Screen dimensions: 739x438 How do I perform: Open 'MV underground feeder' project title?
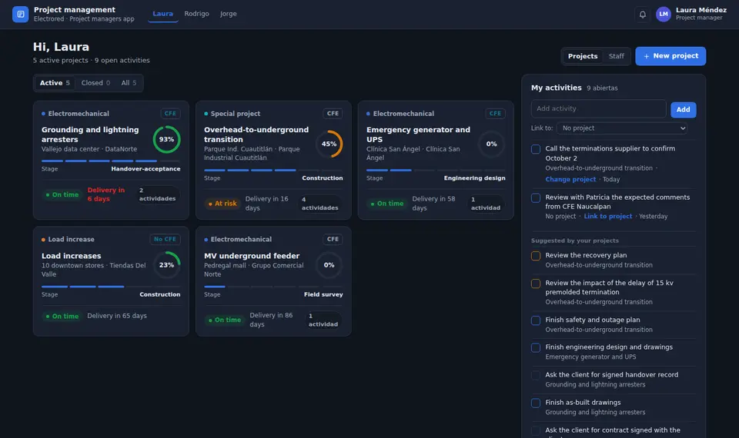pos(252,256)
